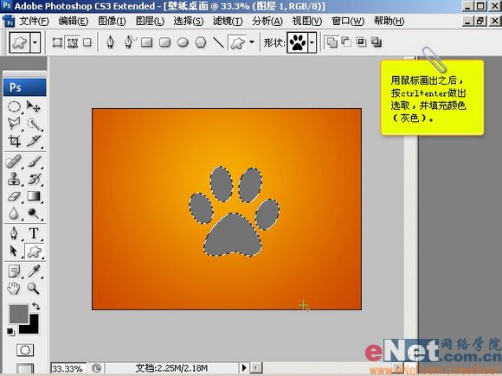The image size is (502, 376).
Task: Choose Line tool in options bar
Action: coord(218,42)
